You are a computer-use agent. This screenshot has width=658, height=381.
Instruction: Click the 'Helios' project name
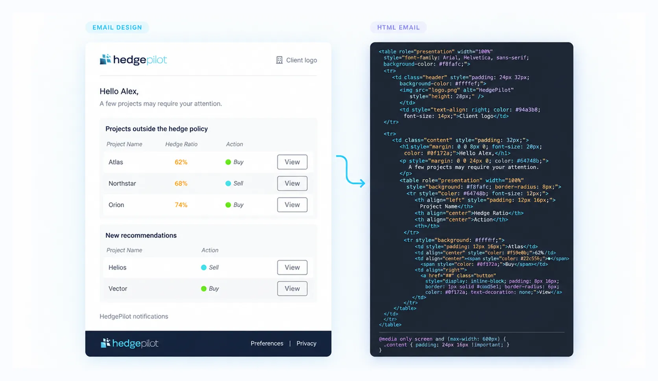[x=117, y=267]
